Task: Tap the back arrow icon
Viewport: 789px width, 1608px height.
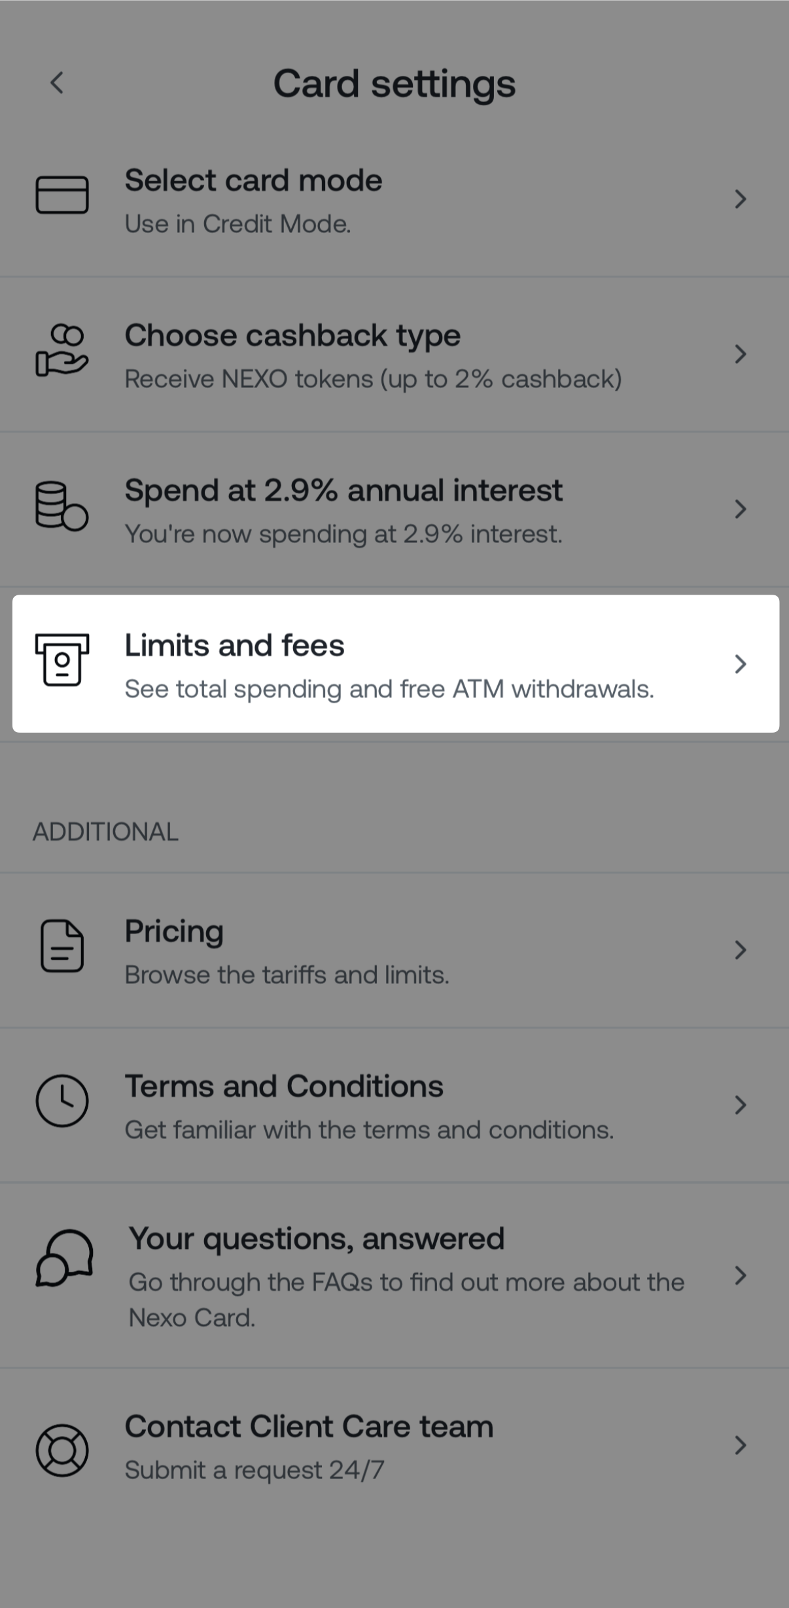Action: (x=57, y=83)
